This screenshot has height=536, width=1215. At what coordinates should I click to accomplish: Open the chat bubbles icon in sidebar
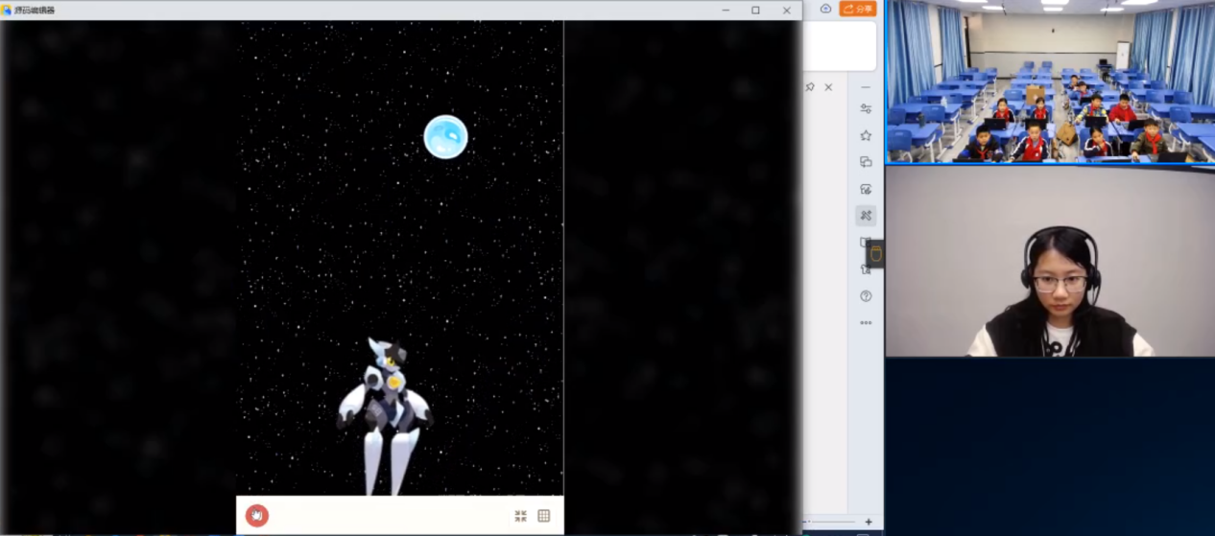pyautogui.click(x=866, y=162)
